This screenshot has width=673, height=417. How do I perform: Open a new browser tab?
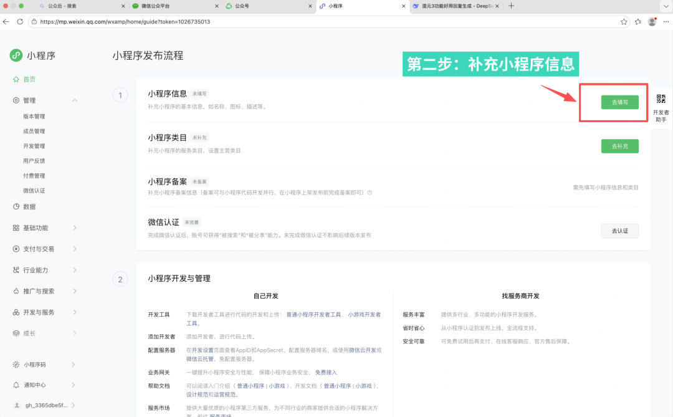[511, 6]
